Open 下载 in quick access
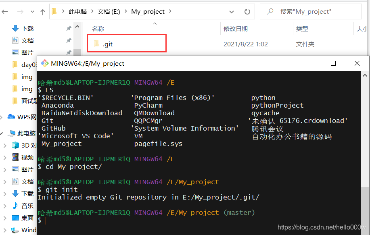Viewport: 370px width, 235px height. point(27,28)
